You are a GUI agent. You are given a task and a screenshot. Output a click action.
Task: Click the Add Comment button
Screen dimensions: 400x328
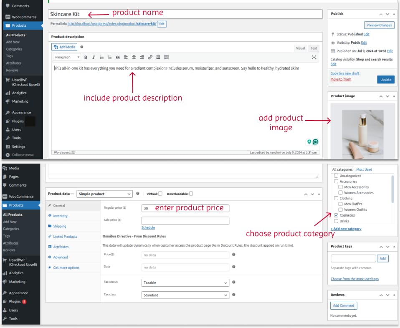344,305
